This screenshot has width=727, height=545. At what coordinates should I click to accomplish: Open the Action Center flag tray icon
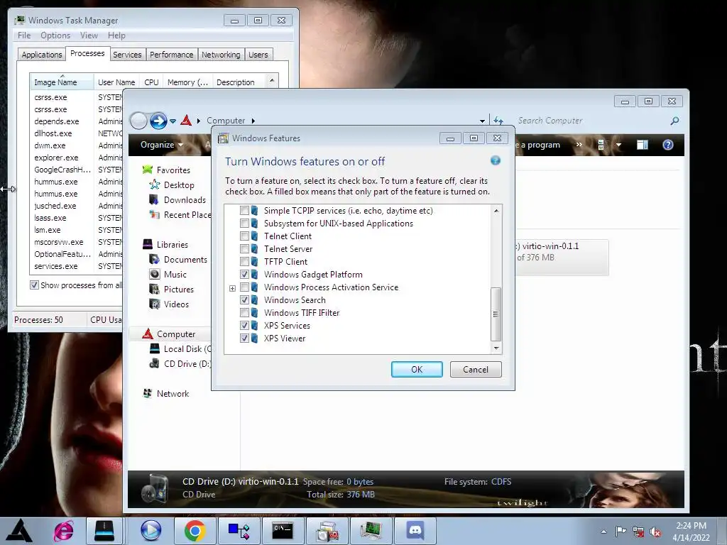[x=621, y=532]
